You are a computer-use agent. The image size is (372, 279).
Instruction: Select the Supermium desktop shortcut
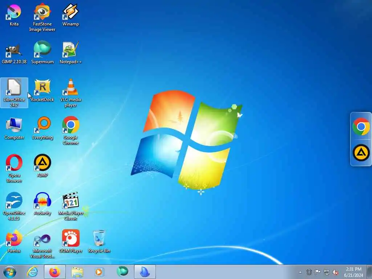tap(42, 53)
